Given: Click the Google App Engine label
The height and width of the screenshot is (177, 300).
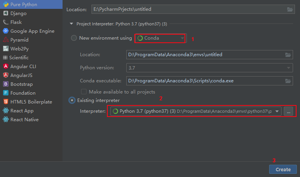Looking at the screenshot, I should (x=32, y=31).
